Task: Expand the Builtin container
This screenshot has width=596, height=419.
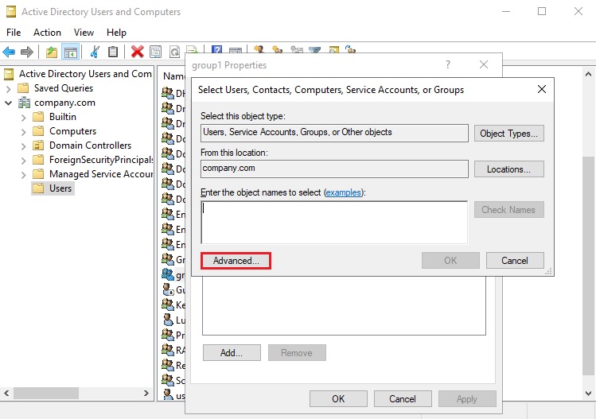Action: [23, 117]
